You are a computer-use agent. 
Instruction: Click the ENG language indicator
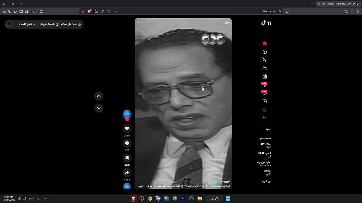tap(31, 198)
